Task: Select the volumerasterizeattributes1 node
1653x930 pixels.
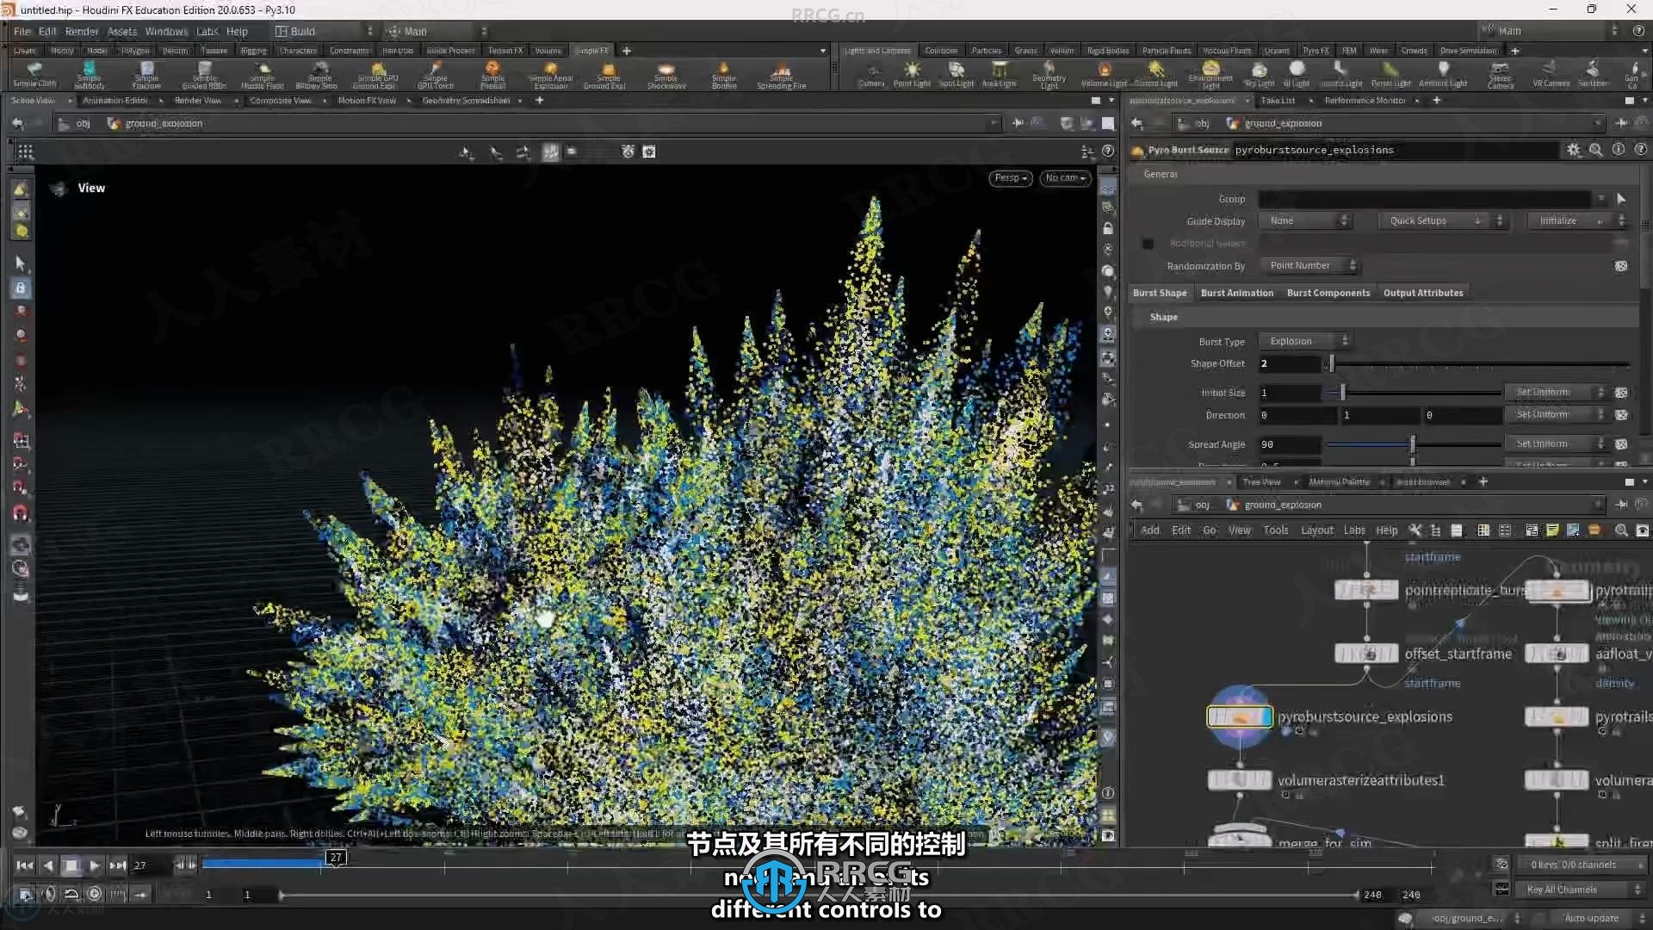Action: point(1240,780)
